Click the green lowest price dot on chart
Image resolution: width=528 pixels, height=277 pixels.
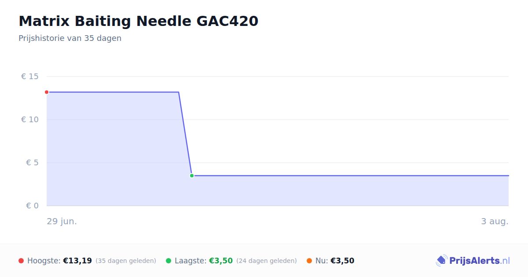(x=192, y=176)
